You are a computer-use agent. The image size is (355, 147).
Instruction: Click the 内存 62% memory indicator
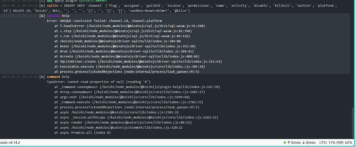point(344,143)
